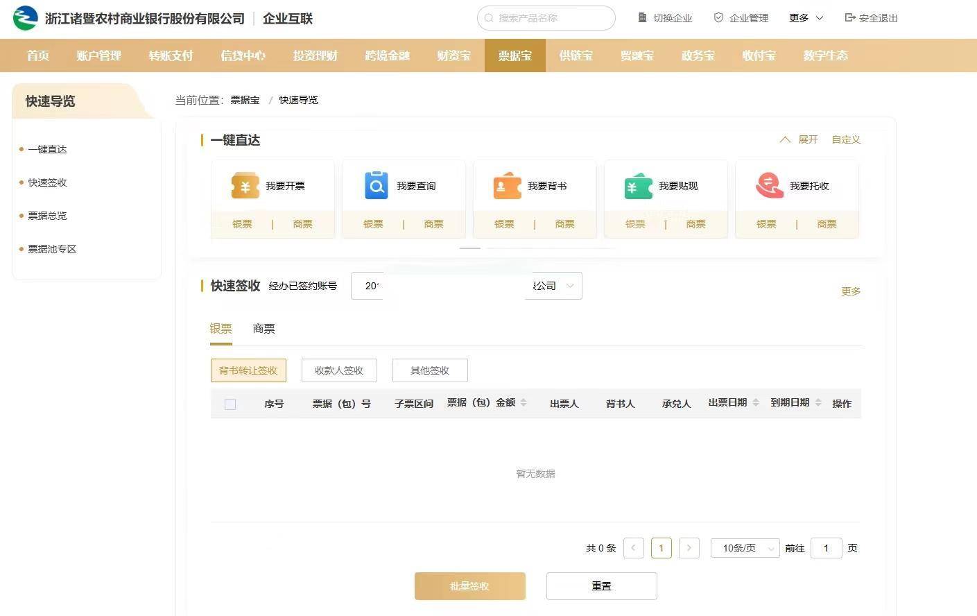Sort by 票据（包）金额 column arrows
Image resolution: width=977 pixels, height=616 pixels.
coord(524,403)
